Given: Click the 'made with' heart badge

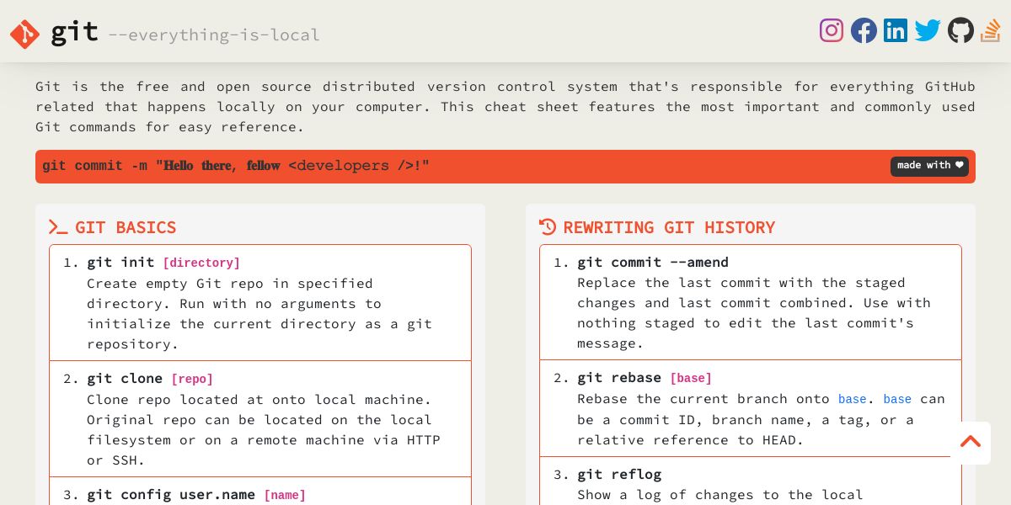Looking at the screenshot, I should [x=929, y=166].
